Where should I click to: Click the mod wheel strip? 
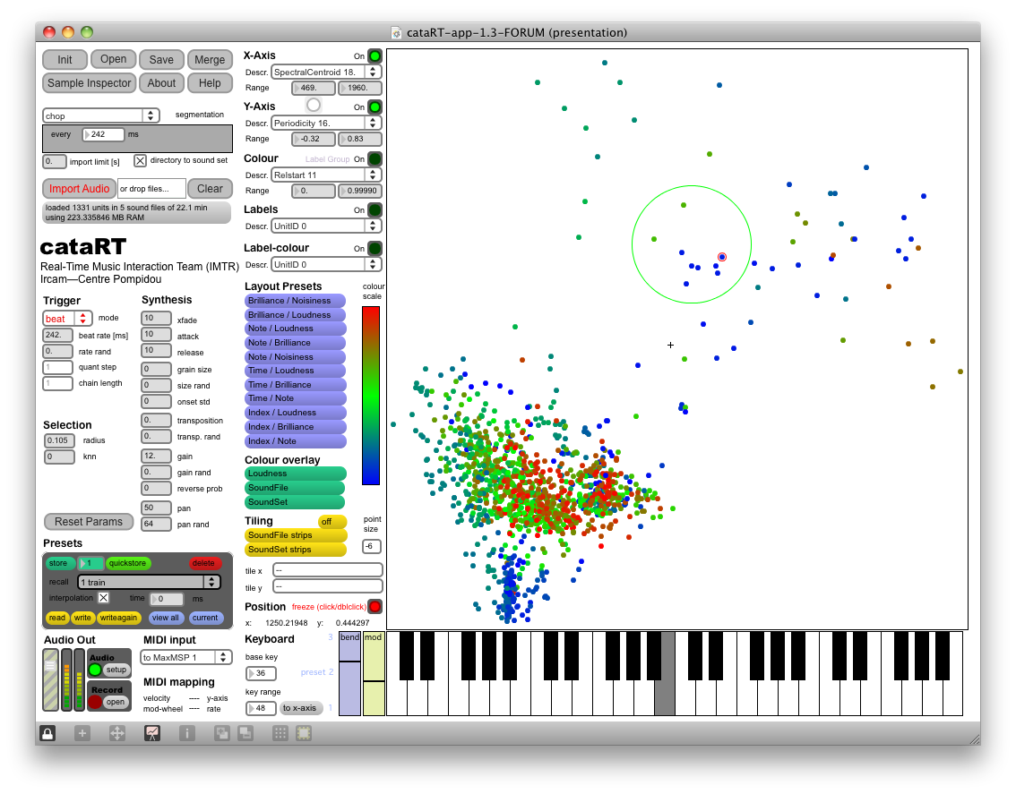(x=374, y=673)
